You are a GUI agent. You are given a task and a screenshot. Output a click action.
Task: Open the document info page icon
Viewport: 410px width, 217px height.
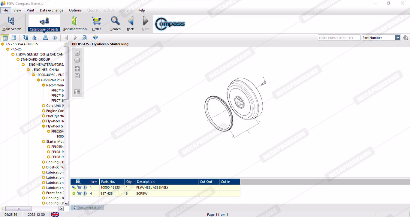[x=84, y=38]
